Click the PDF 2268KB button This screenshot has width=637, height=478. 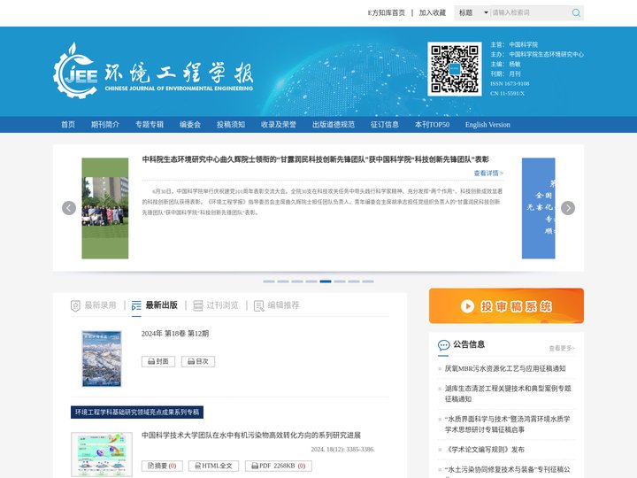tap(279, 466)
